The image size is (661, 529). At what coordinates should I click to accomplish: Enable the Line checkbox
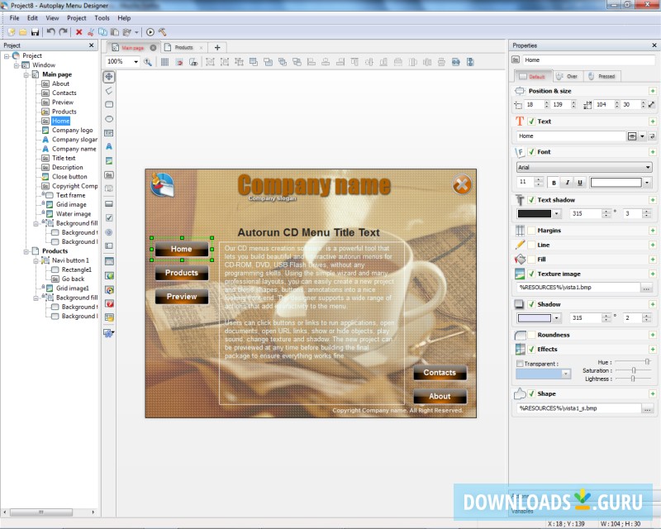[x=531, y=245]
